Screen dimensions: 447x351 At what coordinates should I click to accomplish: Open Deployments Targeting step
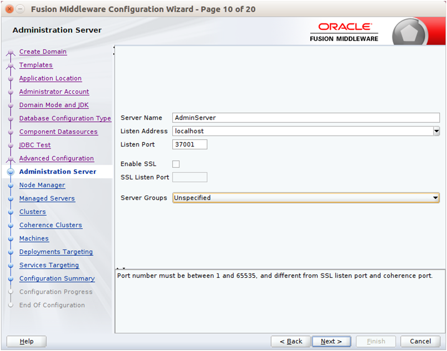pos(56,252)
